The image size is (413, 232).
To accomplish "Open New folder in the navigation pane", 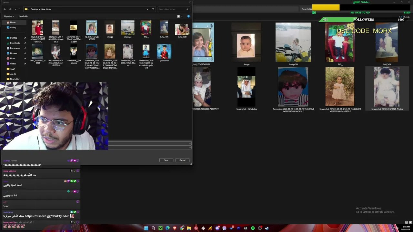I will pyautogui.click(x=15, y=79).
